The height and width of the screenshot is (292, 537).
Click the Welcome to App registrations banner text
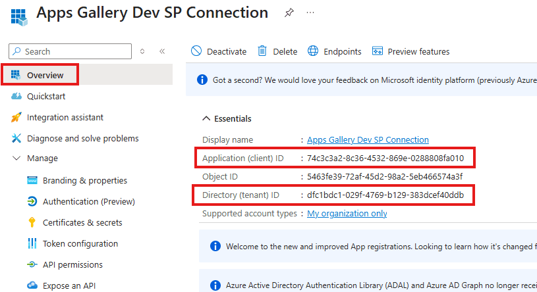(382, 247)
